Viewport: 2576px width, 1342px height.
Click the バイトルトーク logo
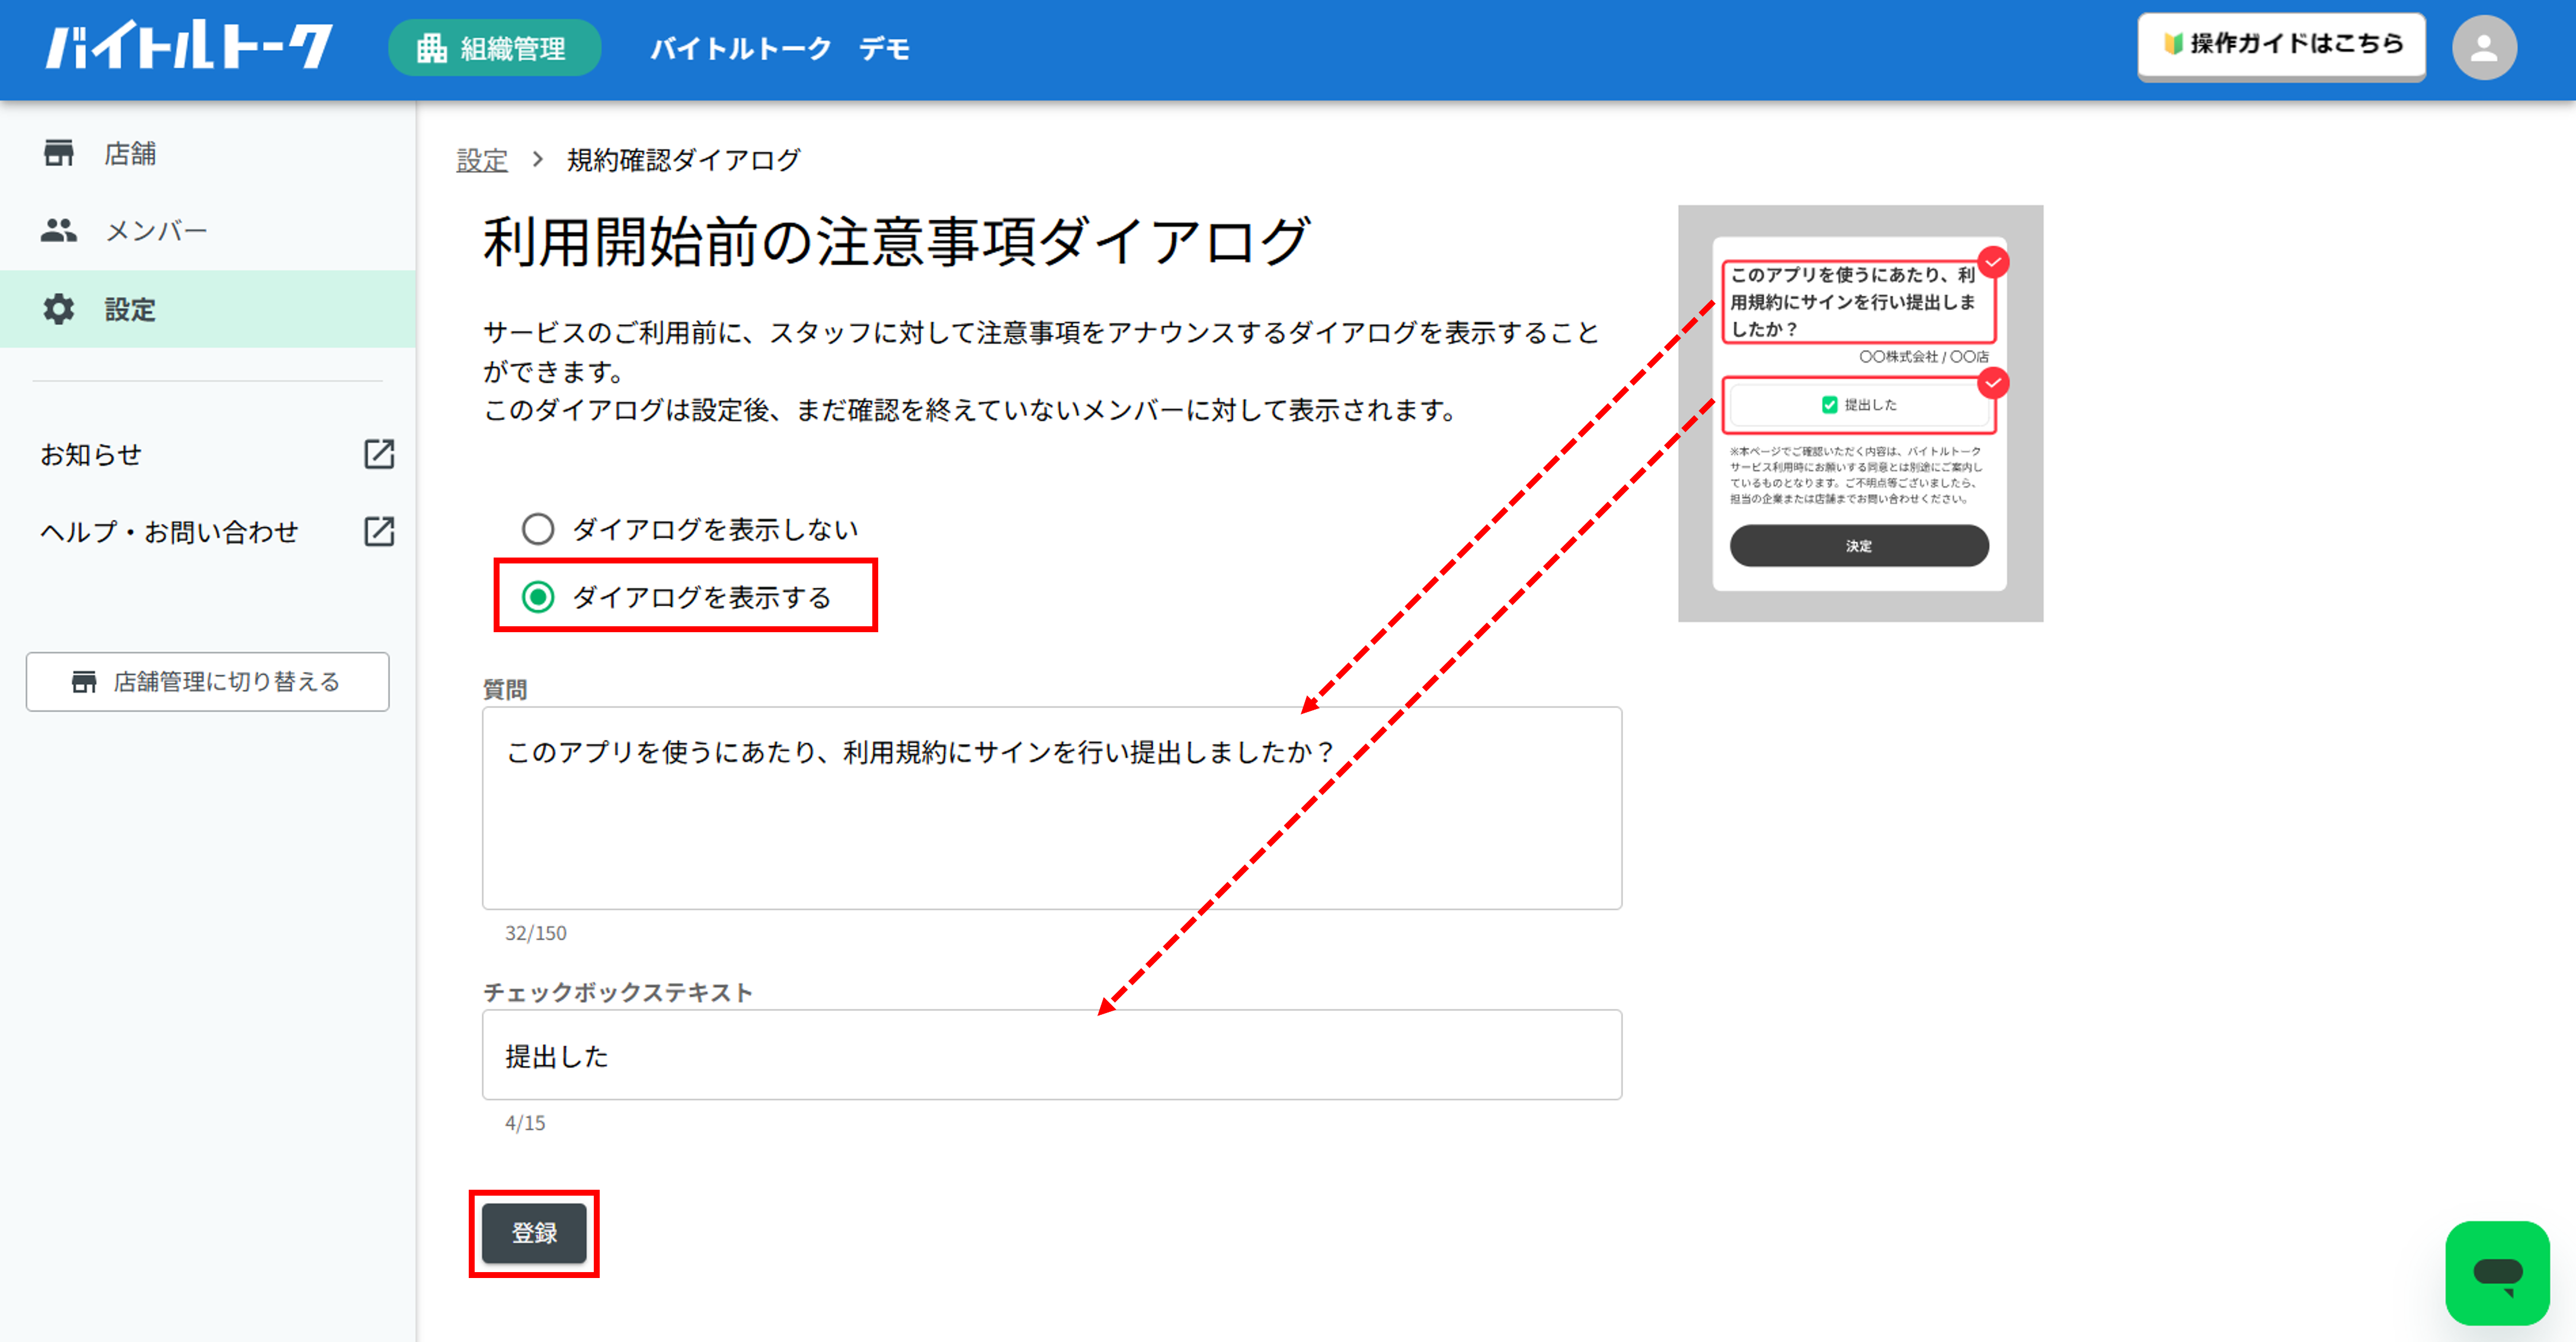point(189,46)
